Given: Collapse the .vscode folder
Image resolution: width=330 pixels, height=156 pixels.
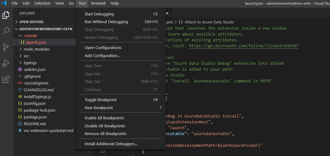Looking at the screenshot, I should 30,35.
